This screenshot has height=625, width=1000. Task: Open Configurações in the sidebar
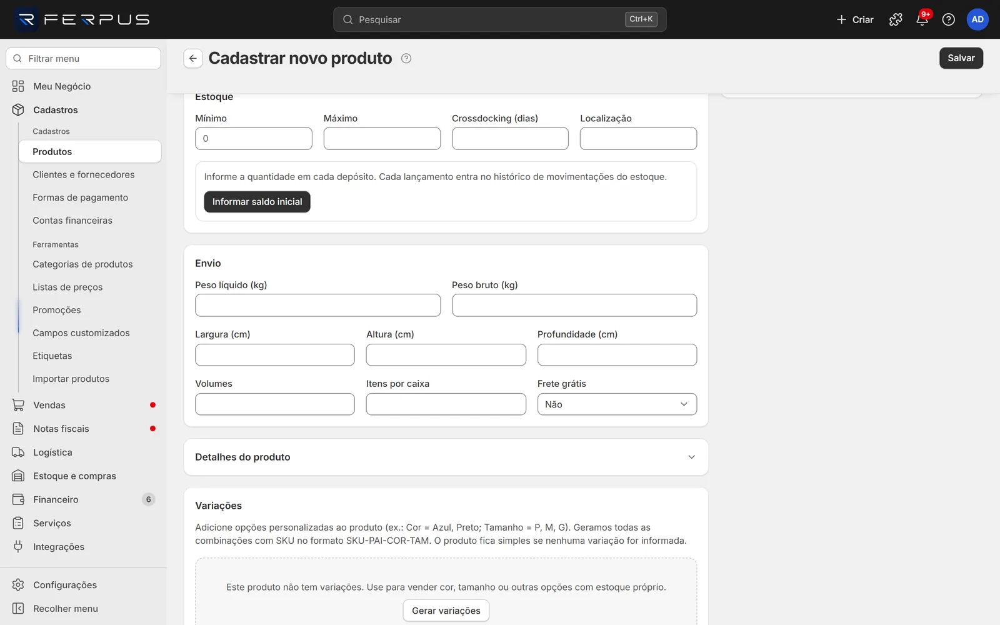click(x=83, y=585)
